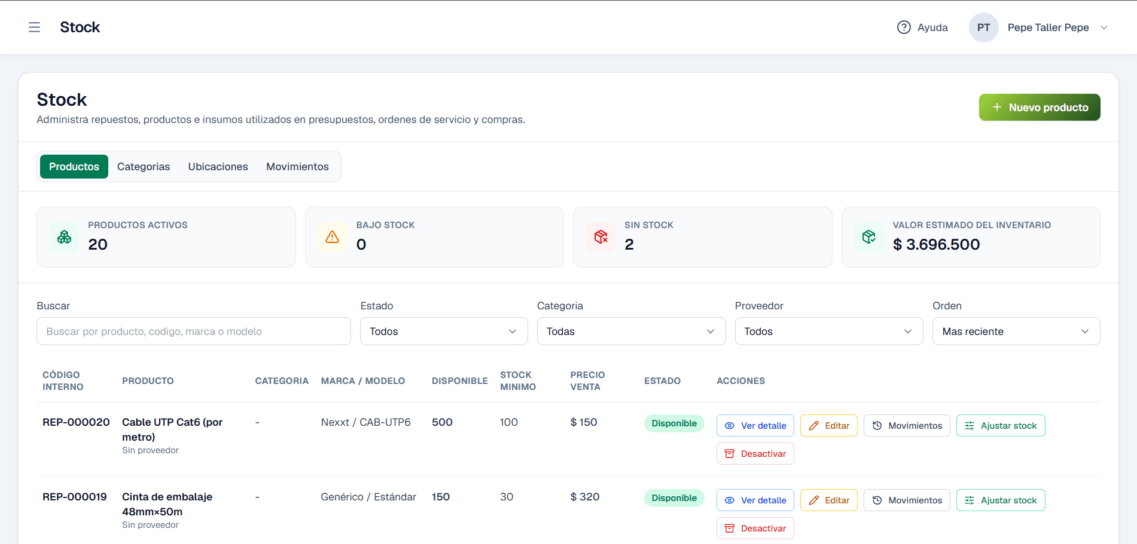The height and width of the screenshot is (544, 1137).
Task: Expand the Pepe Taller Pepe user menu chevron
Action: pos(1104,27)
